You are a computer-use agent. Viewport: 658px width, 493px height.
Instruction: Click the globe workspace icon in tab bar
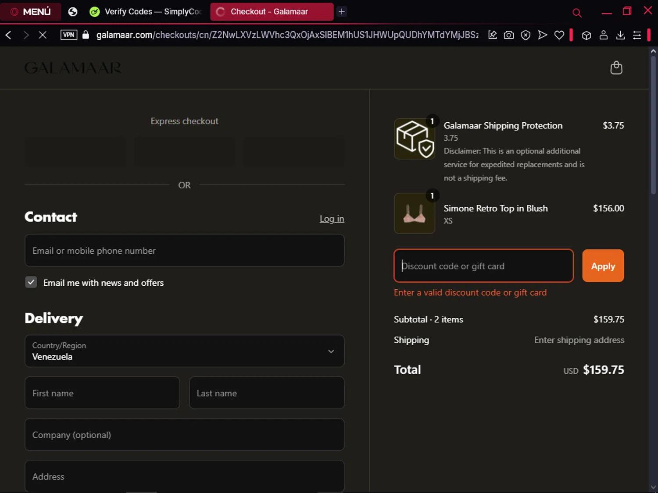coord(73,12)
